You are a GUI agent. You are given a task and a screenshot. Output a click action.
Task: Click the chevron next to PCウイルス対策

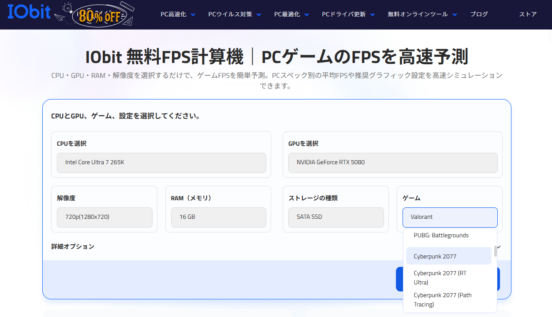click(259, 15)
